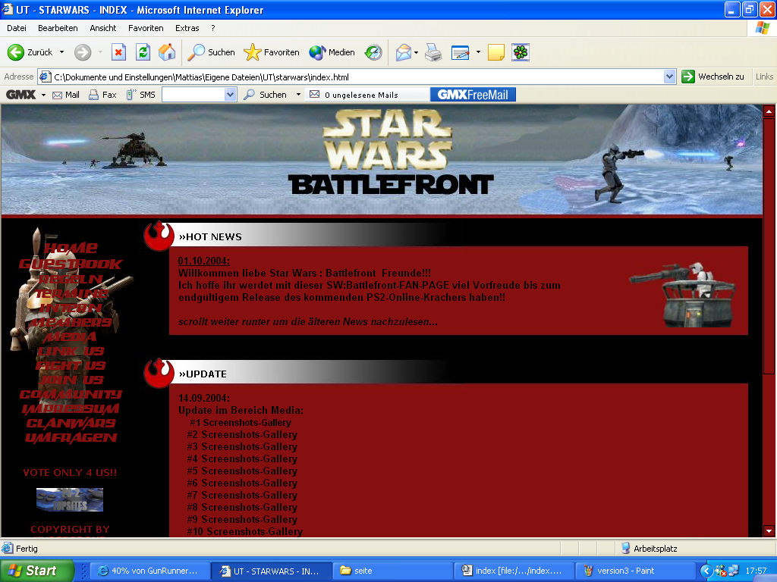Viewport: 777px width, 582px height.
Task: Switch to version3 - Paint taskbar item
Action: coord(635,571)
